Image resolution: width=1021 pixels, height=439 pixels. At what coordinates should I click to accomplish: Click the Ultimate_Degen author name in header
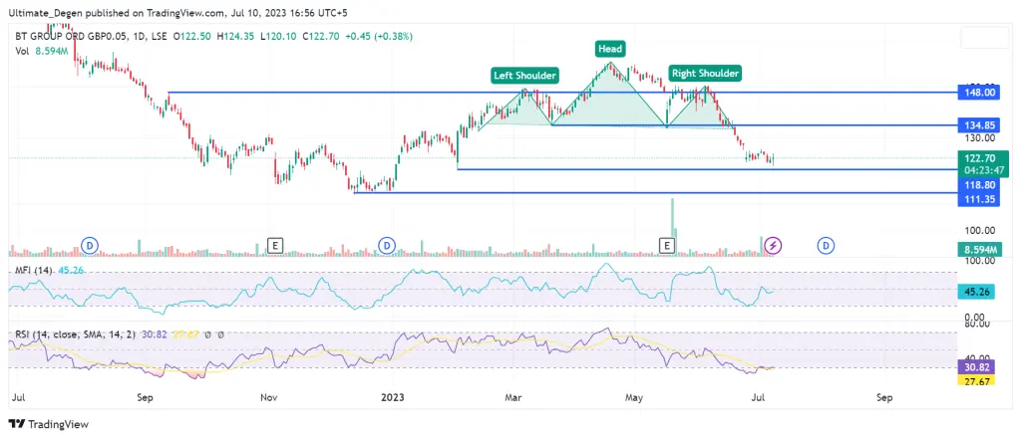[x=48, y=12]
